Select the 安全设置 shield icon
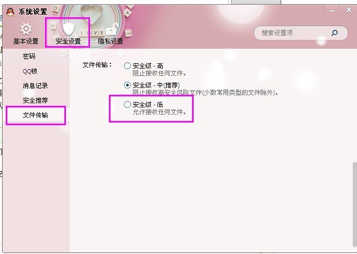 68,29
